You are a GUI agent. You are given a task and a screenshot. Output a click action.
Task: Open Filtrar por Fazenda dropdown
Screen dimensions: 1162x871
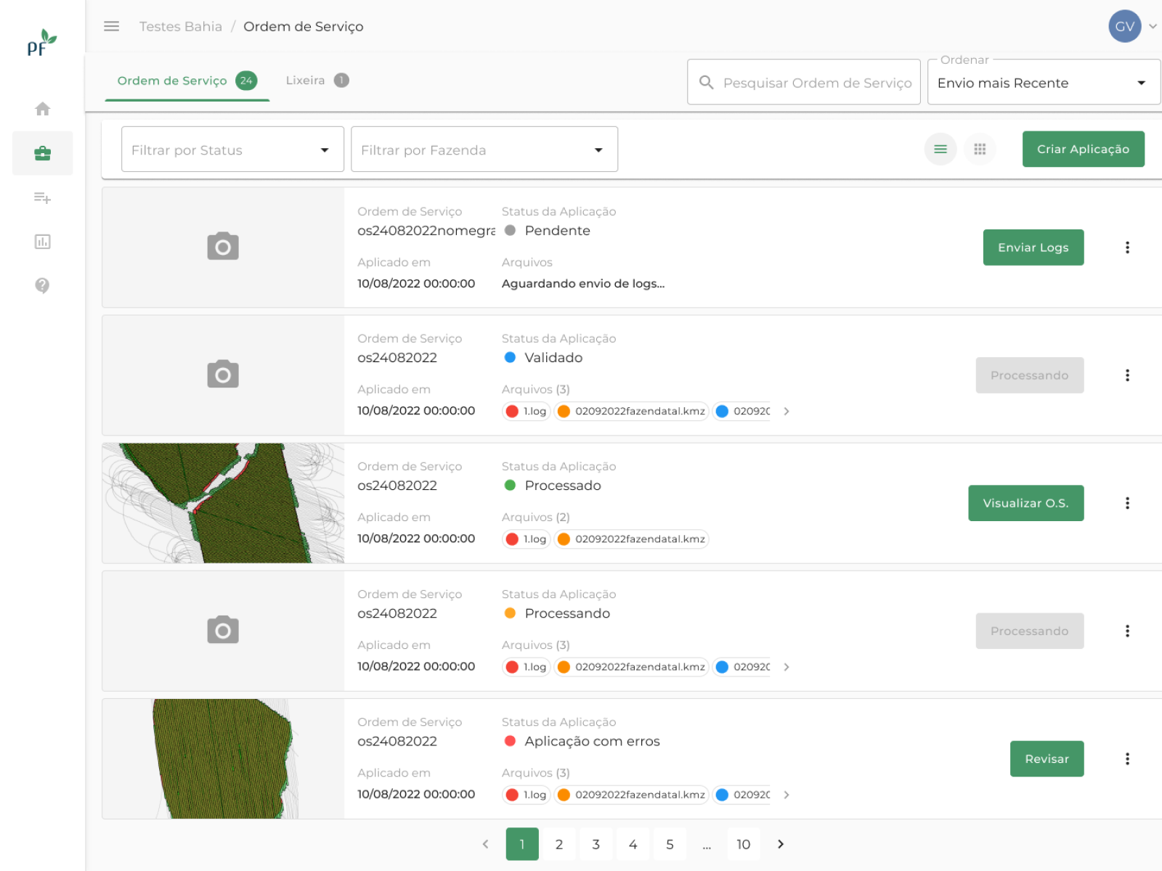pyautogui.click(x=484, y=150)
